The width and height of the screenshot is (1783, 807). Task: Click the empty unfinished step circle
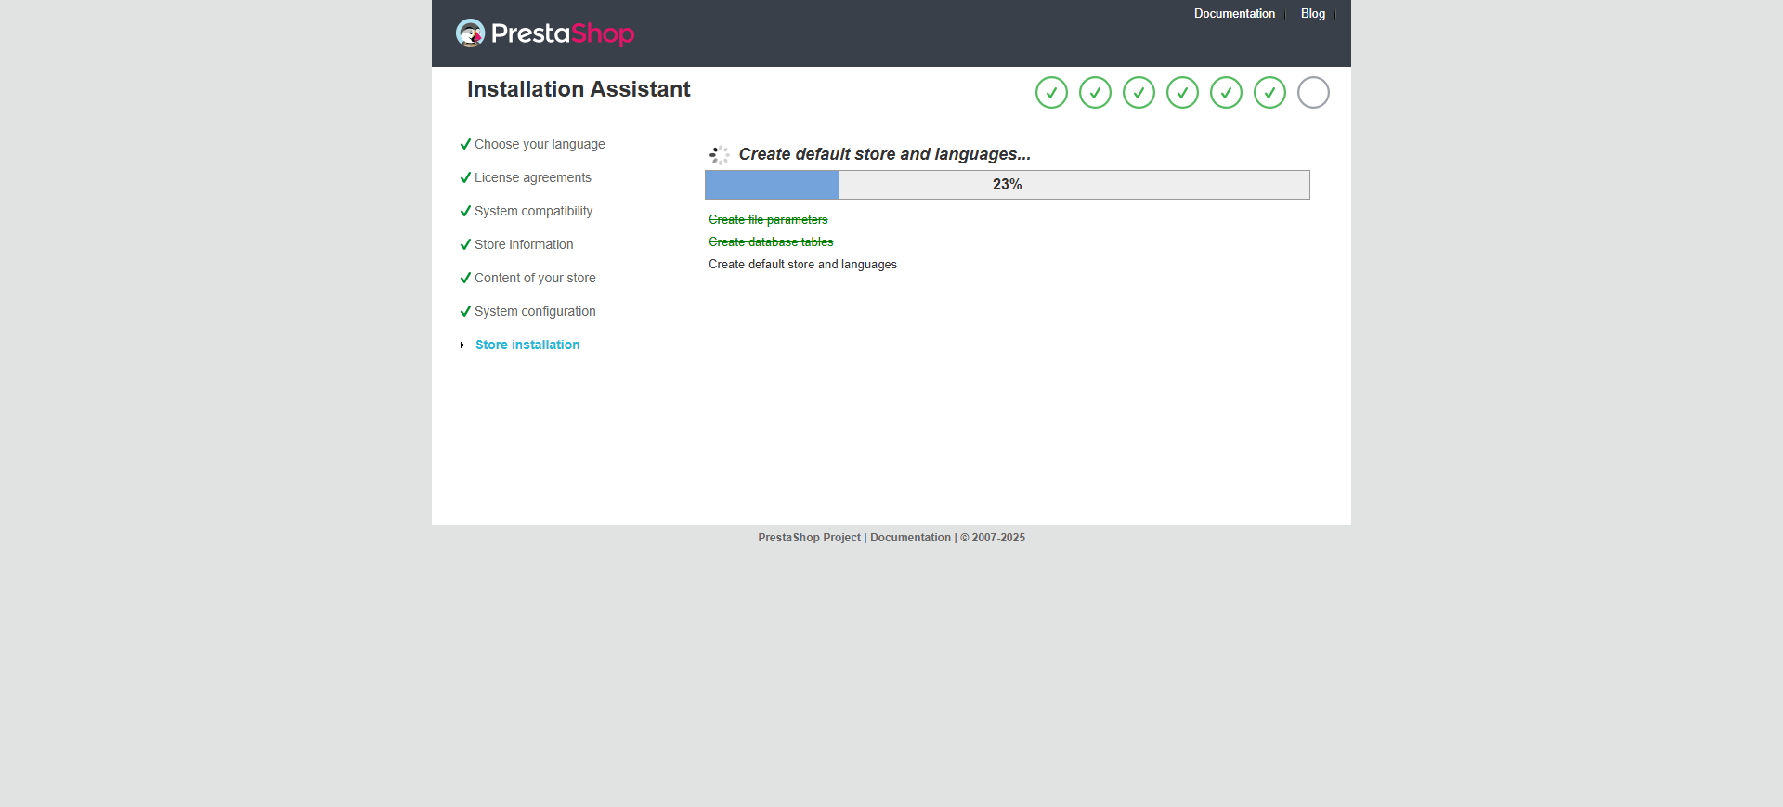[x=1313, y=93]
